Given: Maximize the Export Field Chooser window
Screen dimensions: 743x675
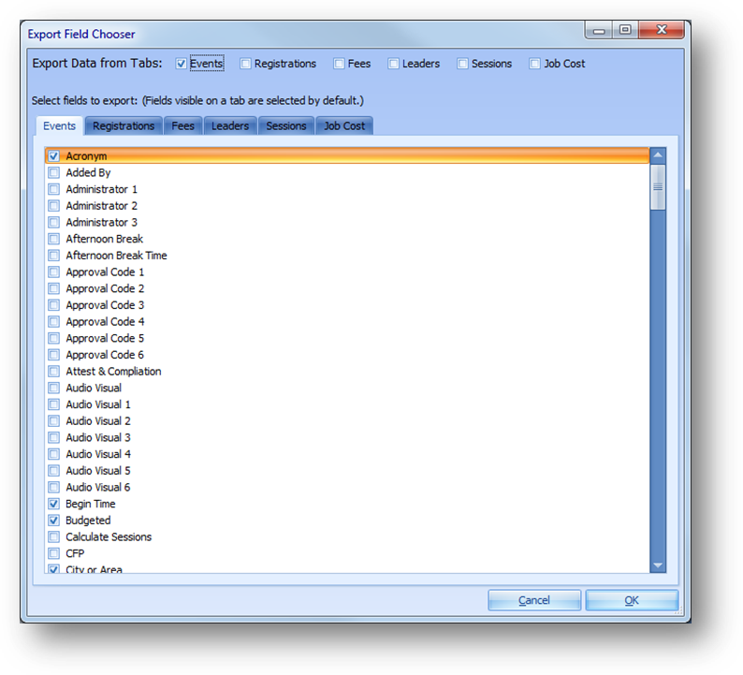Looking at the screenshot, I should (625, 30).
